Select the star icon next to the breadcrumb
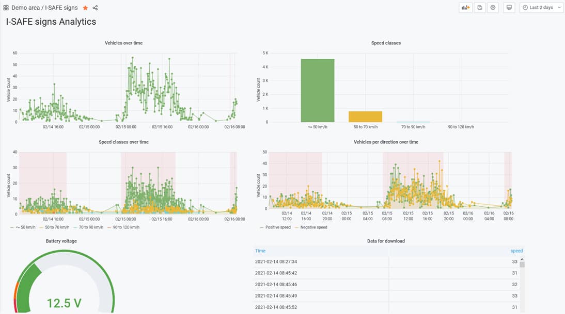Viewport: 565px width, 314px height. pyautogui.click(x=85, y=8)
